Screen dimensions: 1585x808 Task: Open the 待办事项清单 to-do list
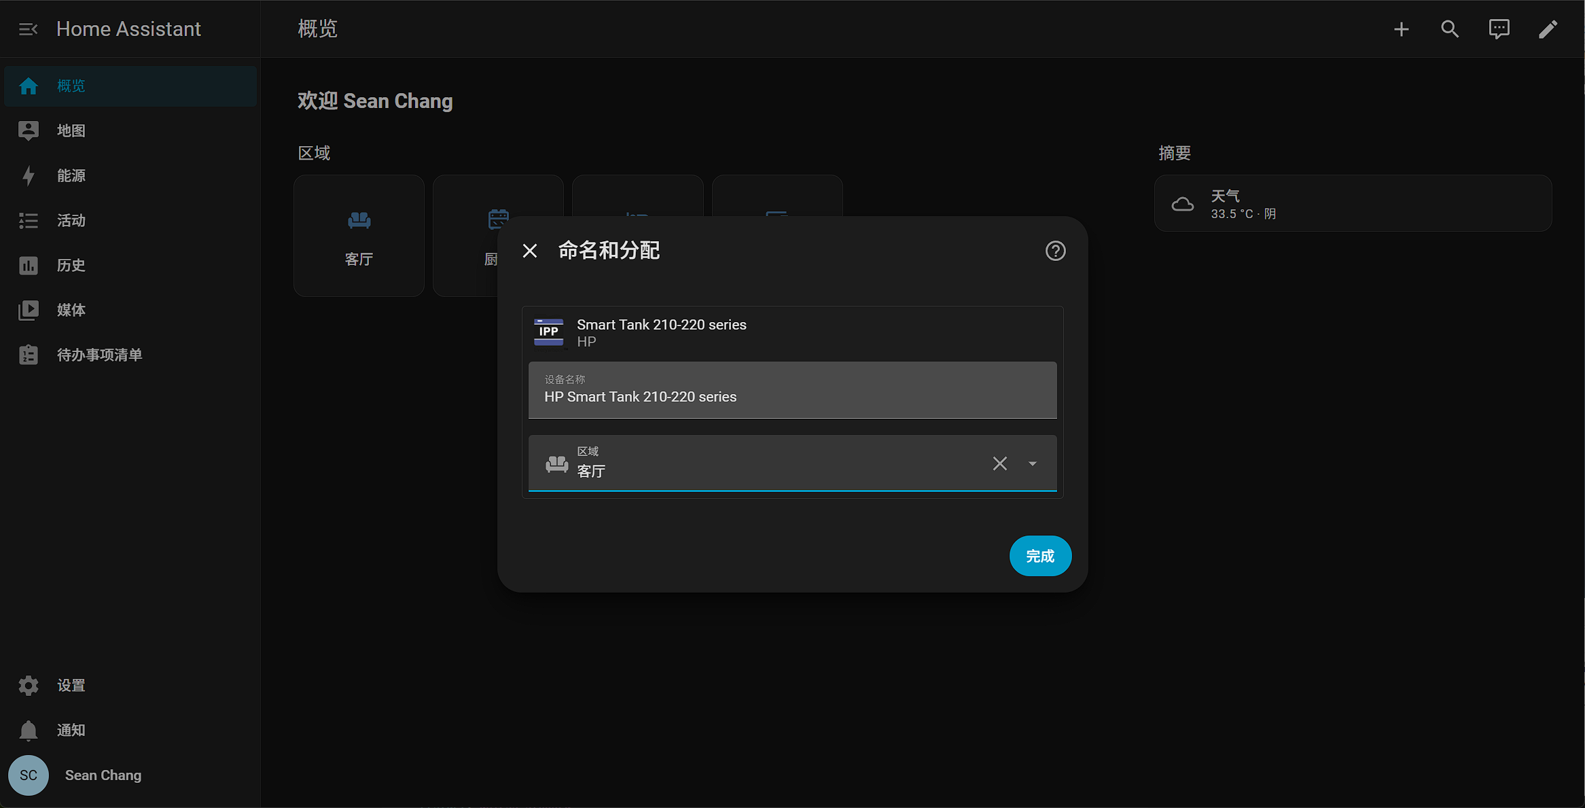[130, 355]
